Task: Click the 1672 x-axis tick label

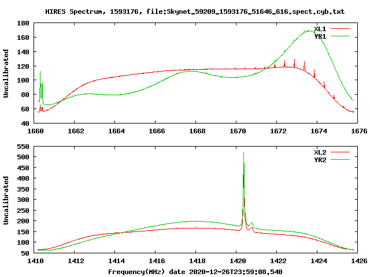Action: pyautogui.click(x=278, y=131)
